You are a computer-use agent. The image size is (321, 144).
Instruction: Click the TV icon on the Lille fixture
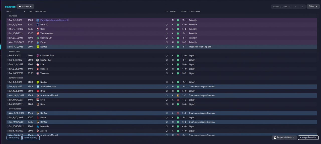[167, 64]
